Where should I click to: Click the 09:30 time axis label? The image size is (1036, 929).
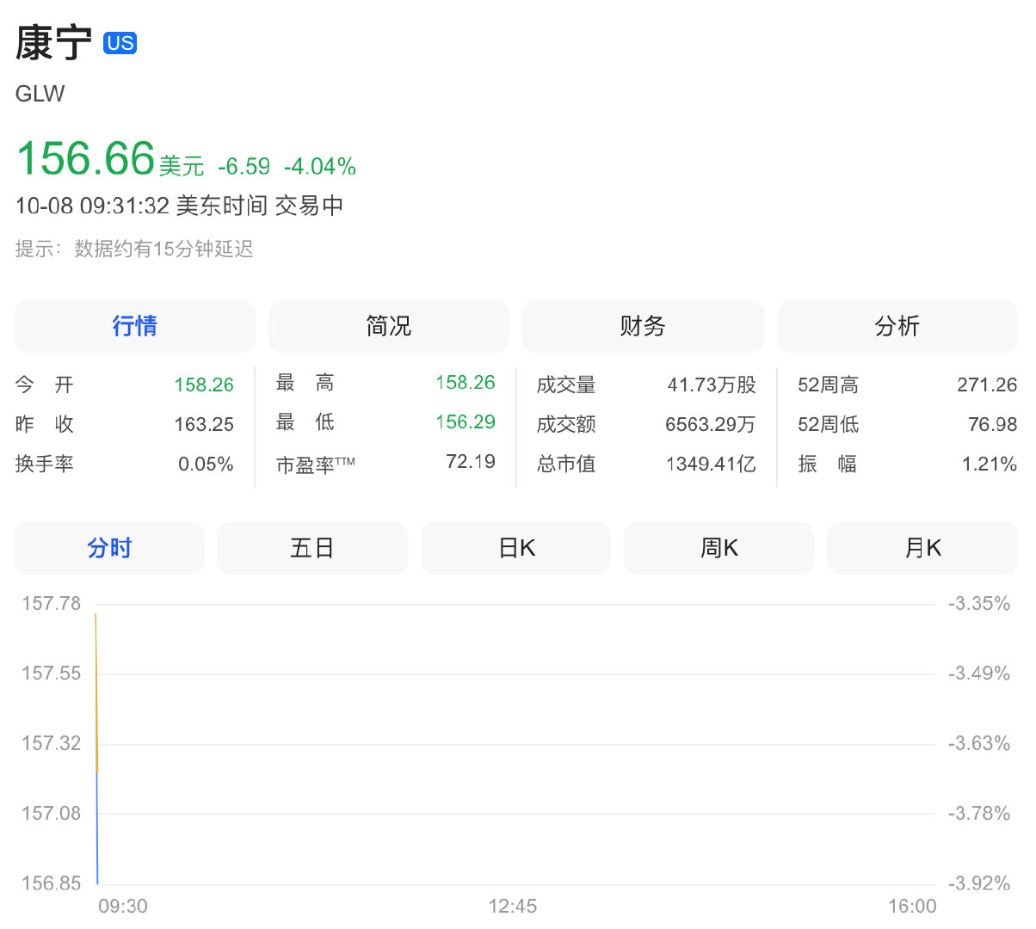pyautogui.click(x=123, y=906)
